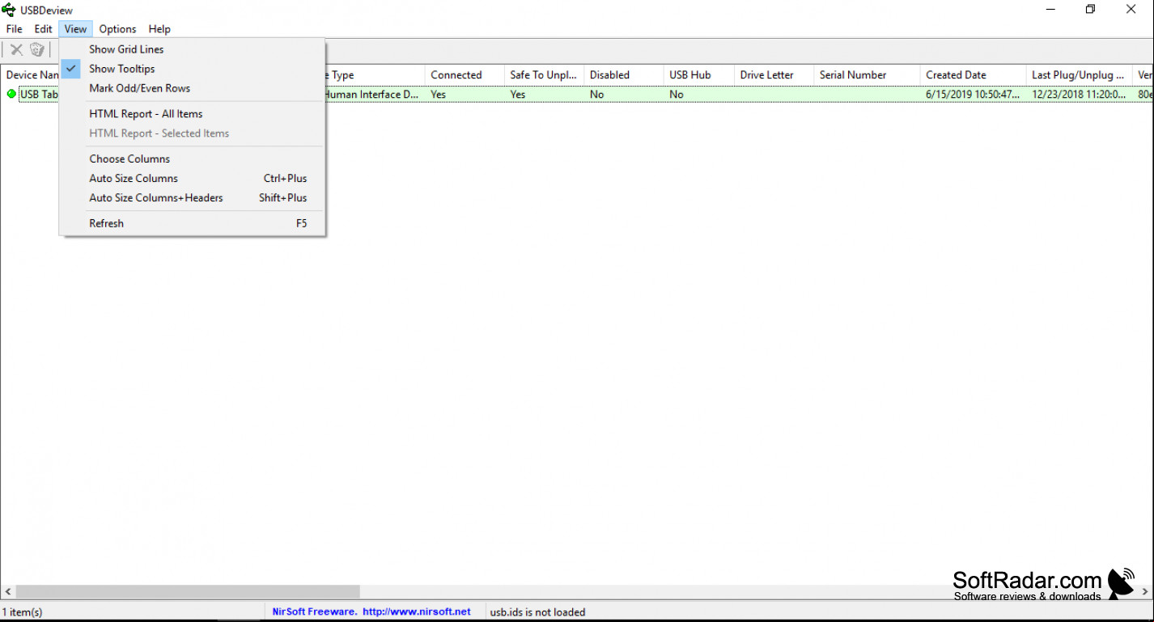1154x622 pixels.
Task: Click the green connected status dot
Action: click(x=11, y=94)
